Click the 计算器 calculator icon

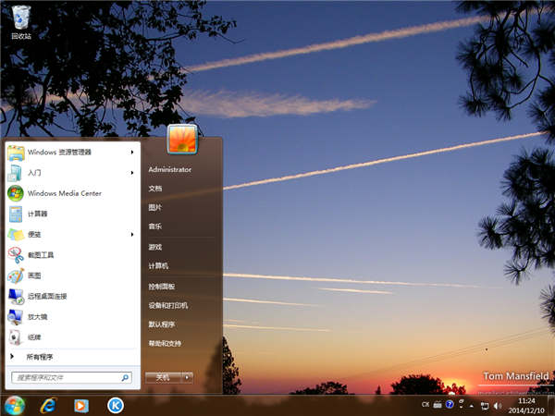[x=15, y=214]
